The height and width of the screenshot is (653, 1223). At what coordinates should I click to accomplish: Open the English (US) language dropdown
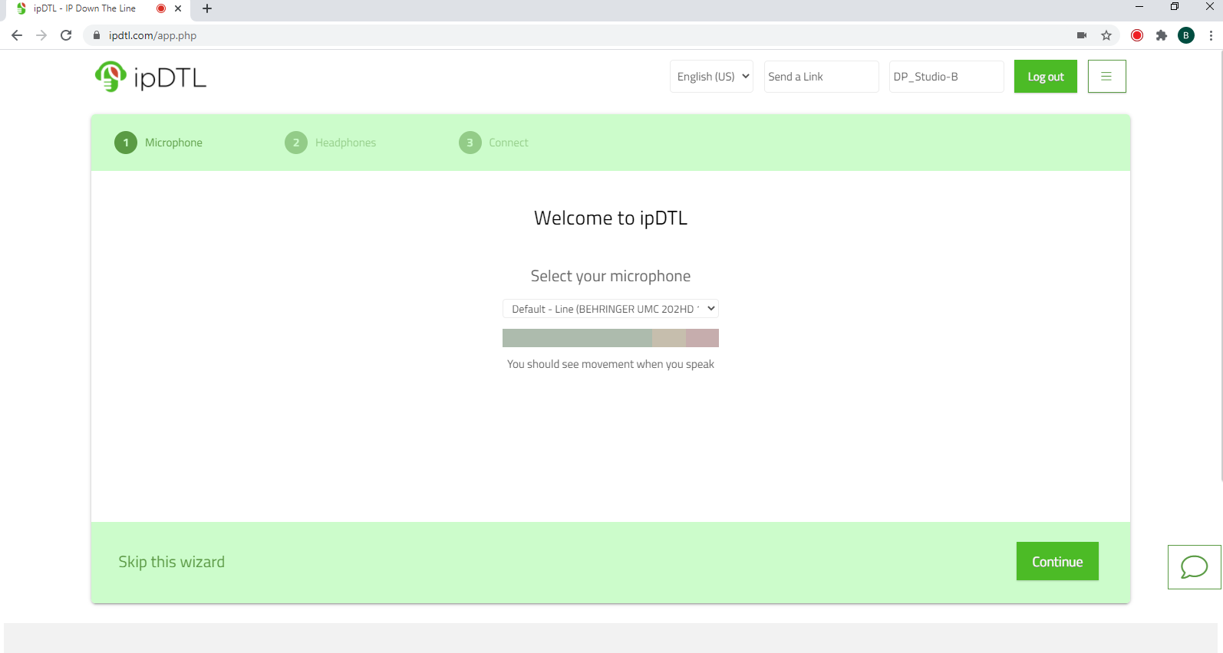click(711, 77)
